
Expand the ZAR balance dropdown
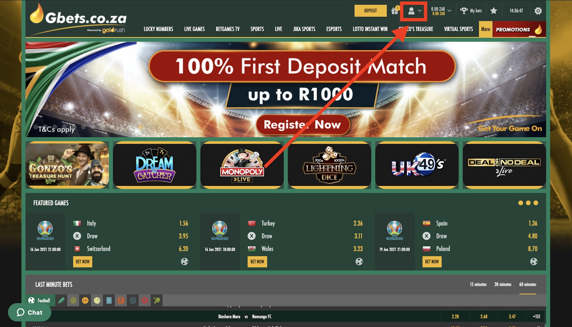[441, 11]
